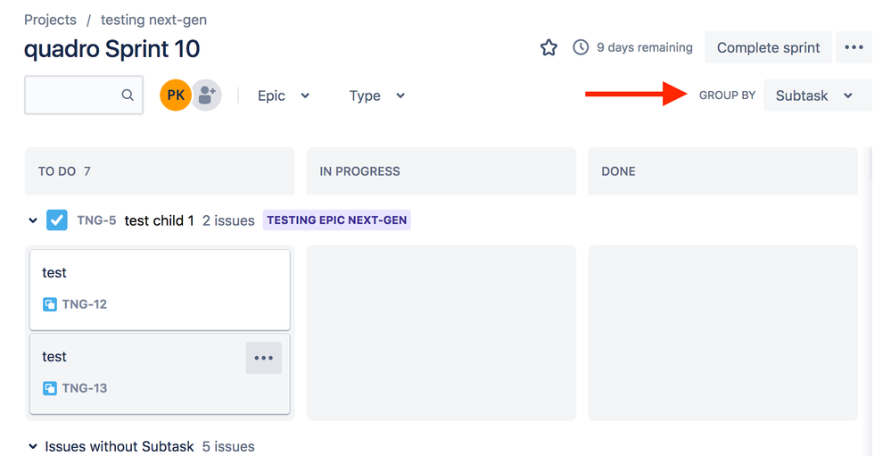Click the TNG-13 key text
891x456 pixels.
(x=84, y=388)
